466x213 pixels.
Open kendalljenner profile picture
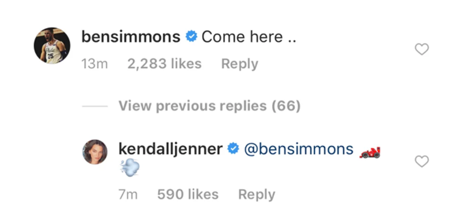(x=95, y=151)
